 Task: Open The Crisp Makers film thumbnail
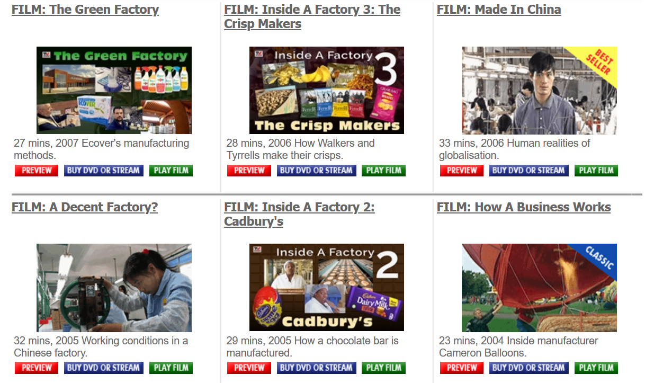coord(327,90)
